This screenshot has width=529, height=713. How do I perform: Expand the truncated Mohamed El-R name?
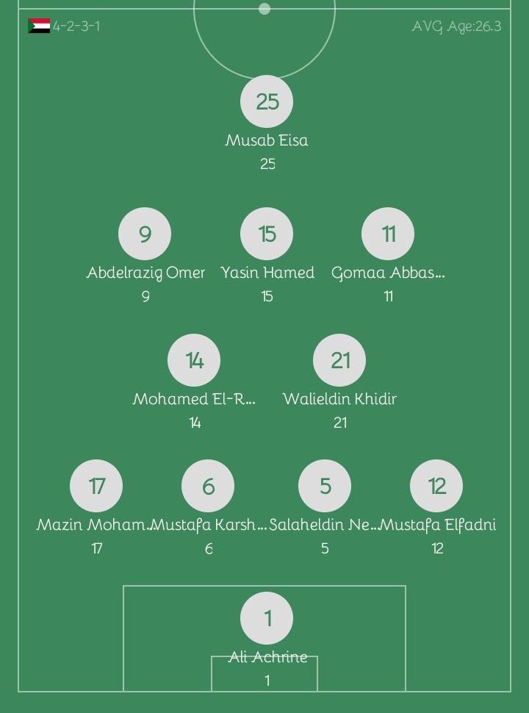click(194, 399)
